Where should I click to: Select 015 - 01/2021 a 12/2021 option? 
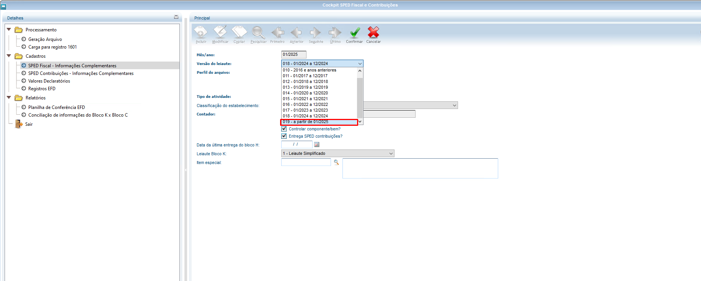pyautogui.click(x=319, y=99)
